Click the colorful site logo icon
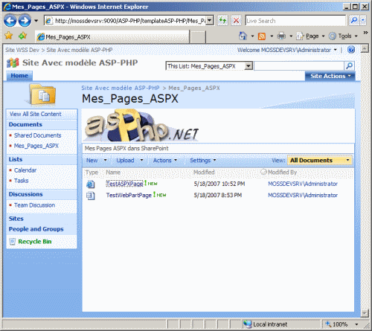The image size is (372, 331). (x=13, y=62)
